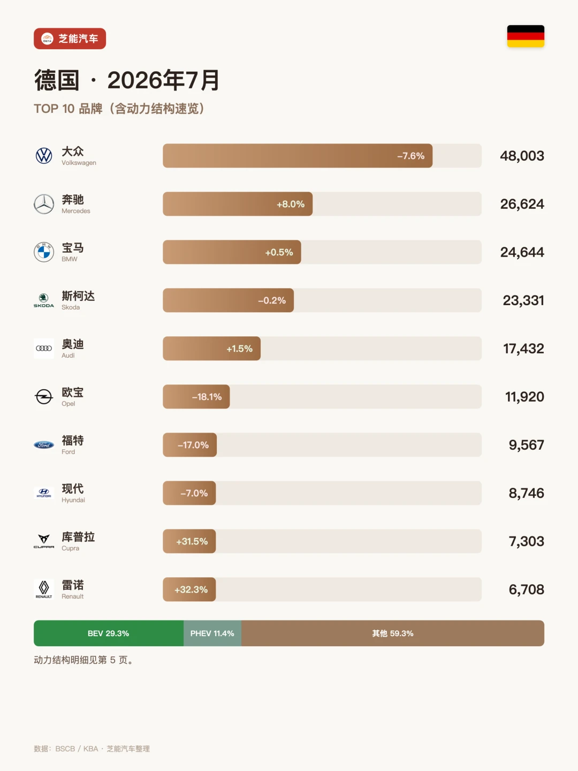Viewport: 578px width, 771px height.
Task: Select the BMW roundel logo
Action: [44, 252]
